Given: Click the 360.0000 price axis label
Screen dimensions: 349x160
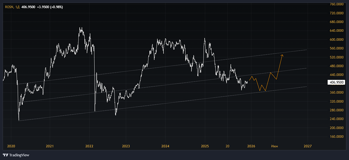Looking at the screenshot, I should click(x=336, y=92).
